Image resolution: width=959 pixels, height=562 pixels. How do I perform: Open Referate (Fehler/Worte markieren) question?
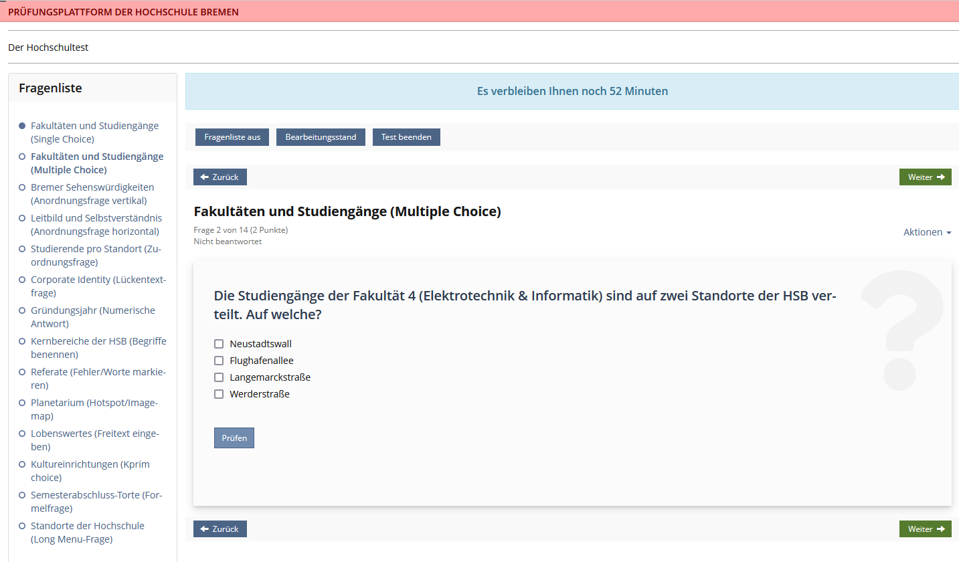pyautogui.click(x=98, y=379)
